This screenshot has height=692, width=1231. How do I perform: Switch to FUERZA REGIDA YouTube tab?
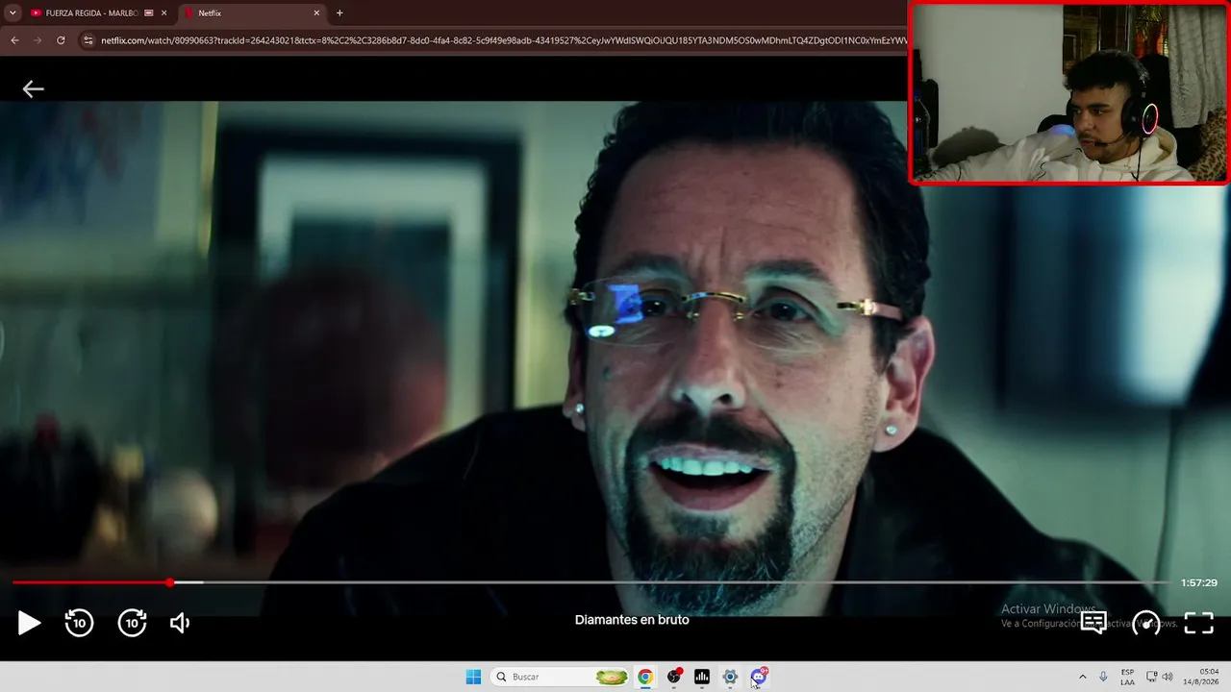click(92, 13)
